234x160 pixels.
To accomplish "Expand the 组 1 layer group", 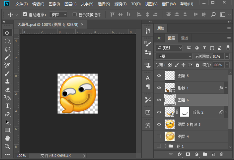I will [166, 146].
